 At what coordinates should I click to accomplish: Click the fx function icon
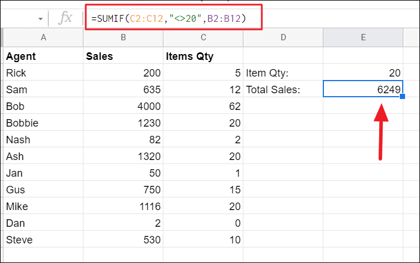(x=66, y=18)
